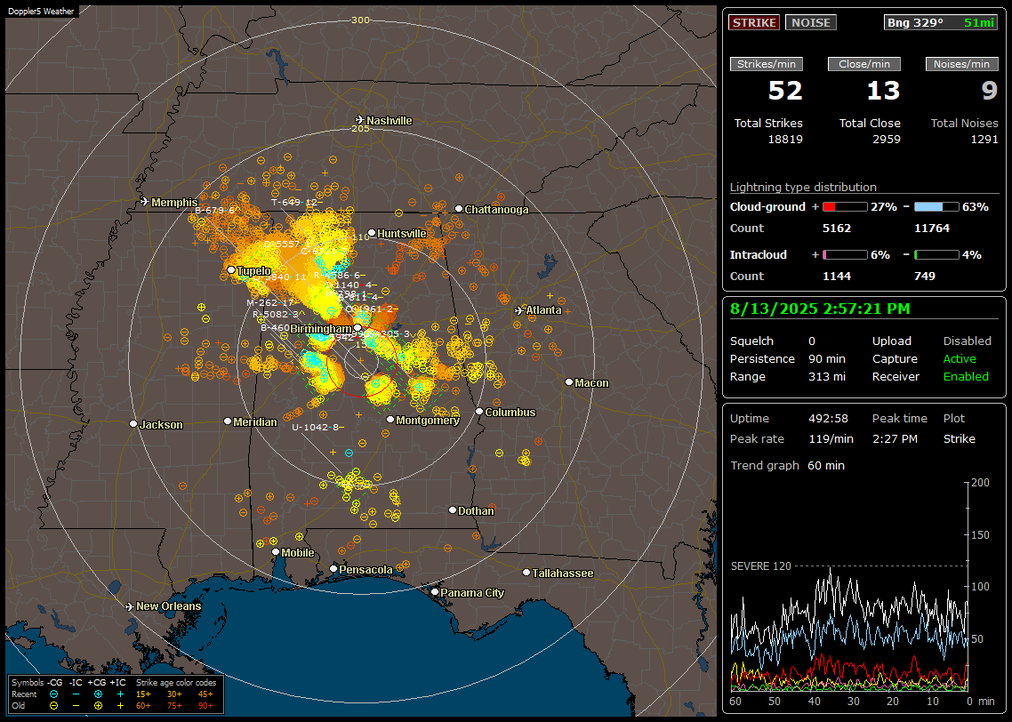The height and width of the screenshot is (722, 1012).
Task: Click the Persistence value 90 min
Action: click(x=827, y=358)
